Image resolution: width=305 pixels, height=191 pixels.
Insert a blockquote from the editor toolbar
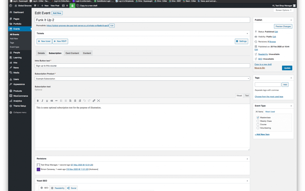click(x=52, y=101)
